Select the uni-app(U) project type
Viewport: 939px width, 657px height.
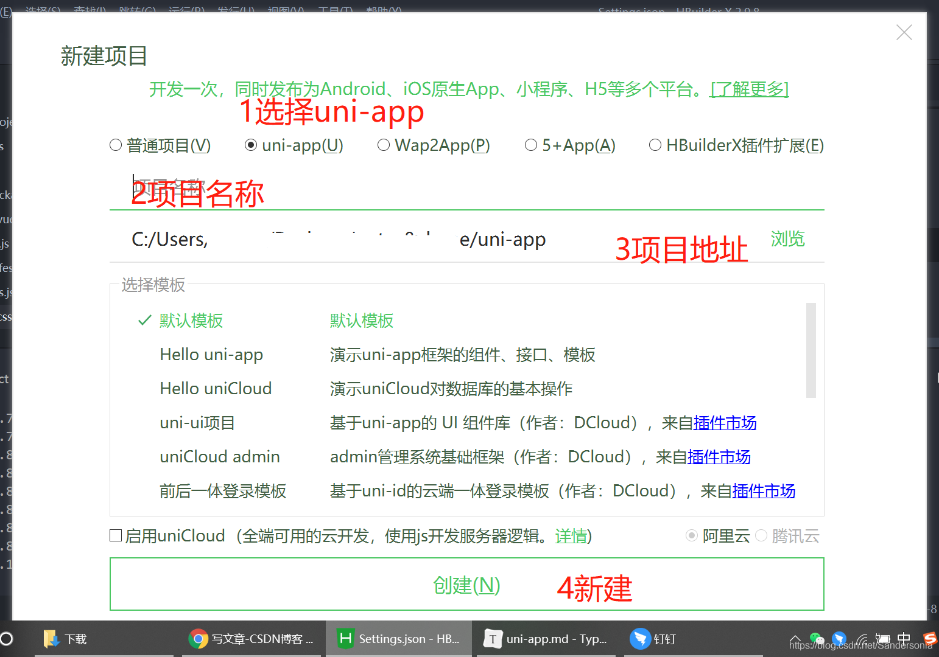click(250, 145)
